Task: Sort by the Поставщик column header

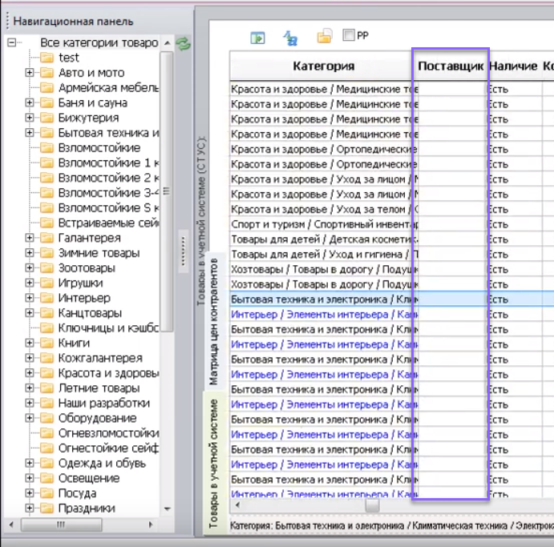Action: click(450, 66)
